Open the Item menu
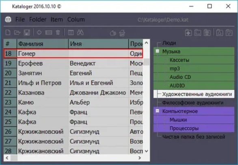Viewport: 238px width, 165px height. click(56, 20)
